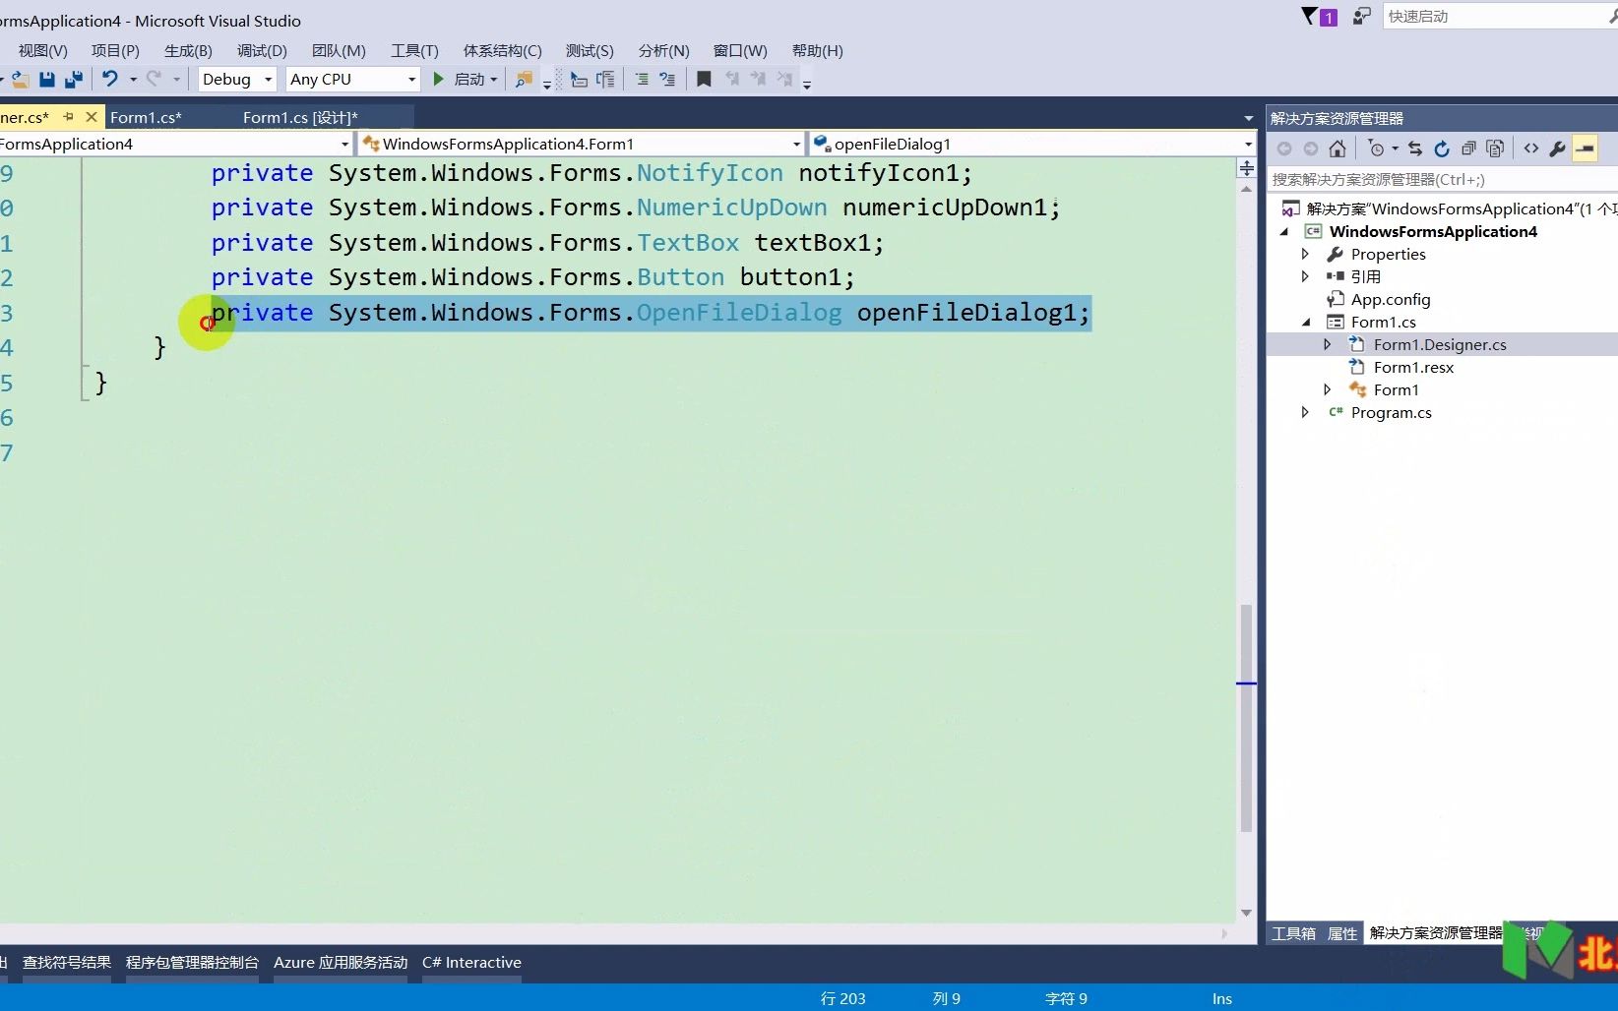Switch to the 工具箱 panel tab

coord(1293,933)
